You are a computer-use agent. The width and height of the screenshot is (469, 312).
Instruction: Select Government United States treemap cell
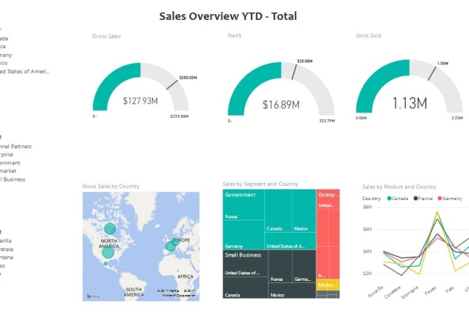291,241
